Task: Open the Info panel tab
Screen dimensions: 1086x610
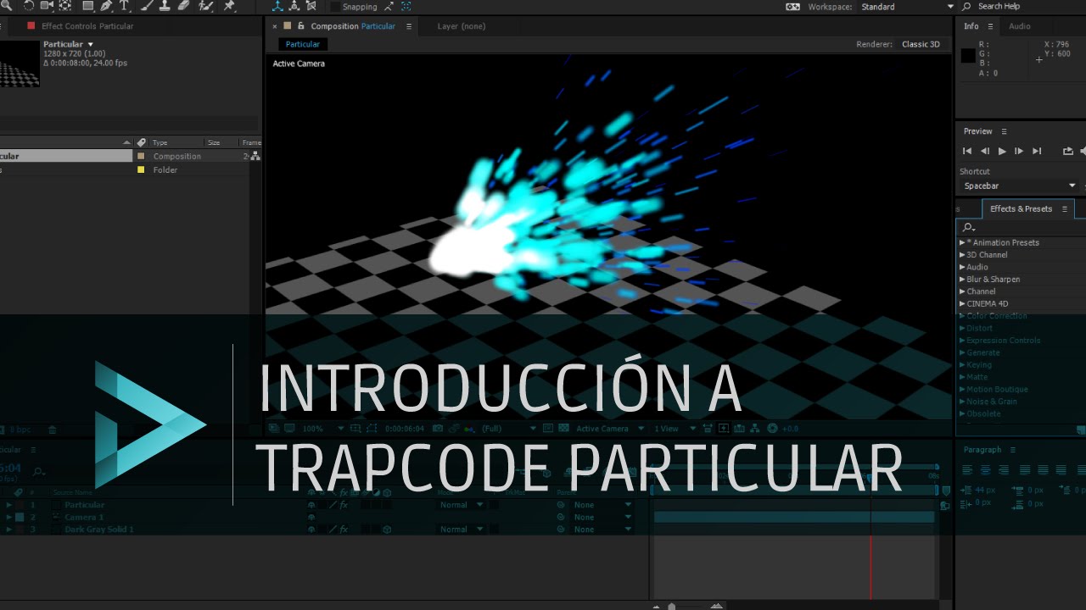Action: 971,26
